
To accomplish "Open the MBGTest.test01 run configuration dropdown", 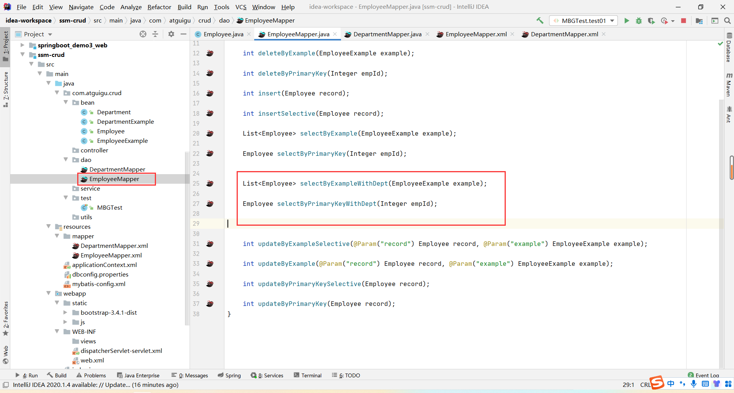I will point(583,21).
